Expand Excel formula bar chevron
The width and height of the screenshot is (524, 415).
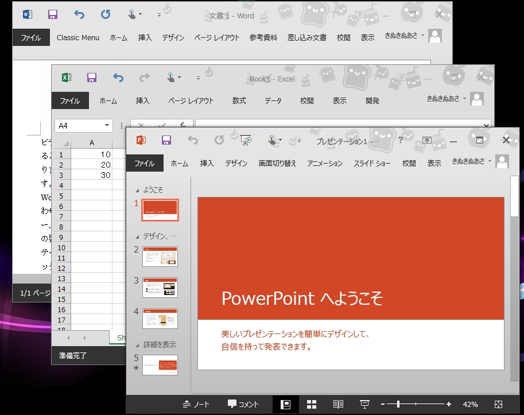click(487, 126)
